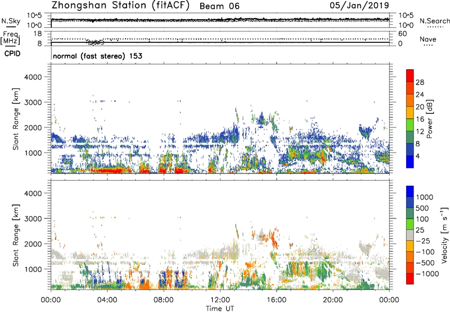
Task: Click the '18' frequency axis tick
Action: pyautogui.click(x=38, y=34)
